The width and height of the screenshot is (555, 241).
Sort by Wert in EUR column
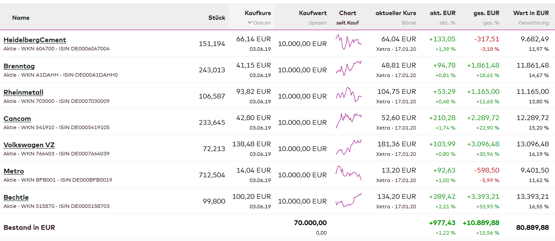(531, 13)
